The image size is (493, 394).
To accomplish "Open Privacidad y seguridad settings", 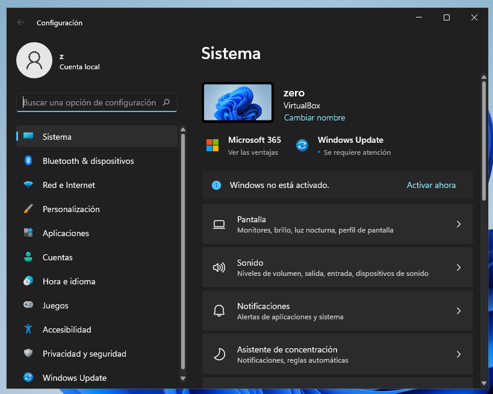I will click(97, 353).
